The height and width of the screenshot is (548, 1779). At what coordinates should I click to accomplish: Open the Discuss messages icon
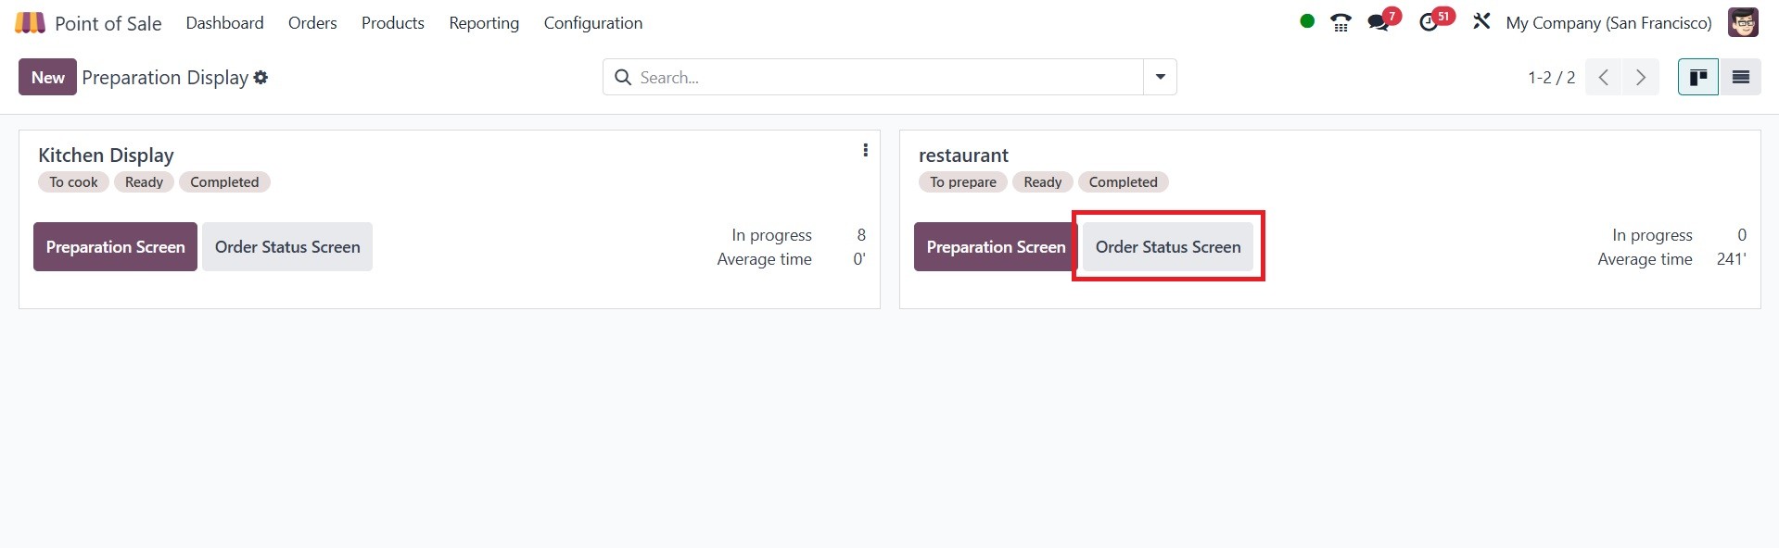pyautogui.click(x=1379, y=22)
